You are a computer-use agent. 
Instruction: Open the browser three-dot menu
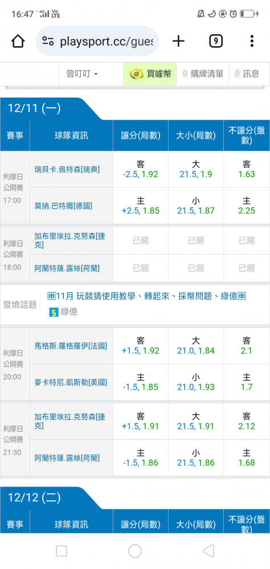[252, 42]
